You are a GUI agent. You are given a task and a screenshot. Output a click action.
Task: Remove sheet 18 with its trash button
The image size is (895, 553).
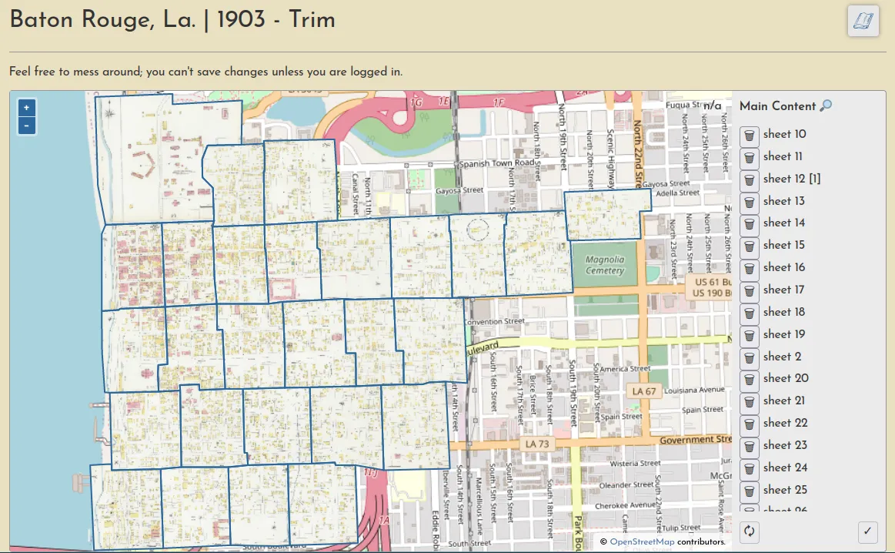tap(749, 313)
